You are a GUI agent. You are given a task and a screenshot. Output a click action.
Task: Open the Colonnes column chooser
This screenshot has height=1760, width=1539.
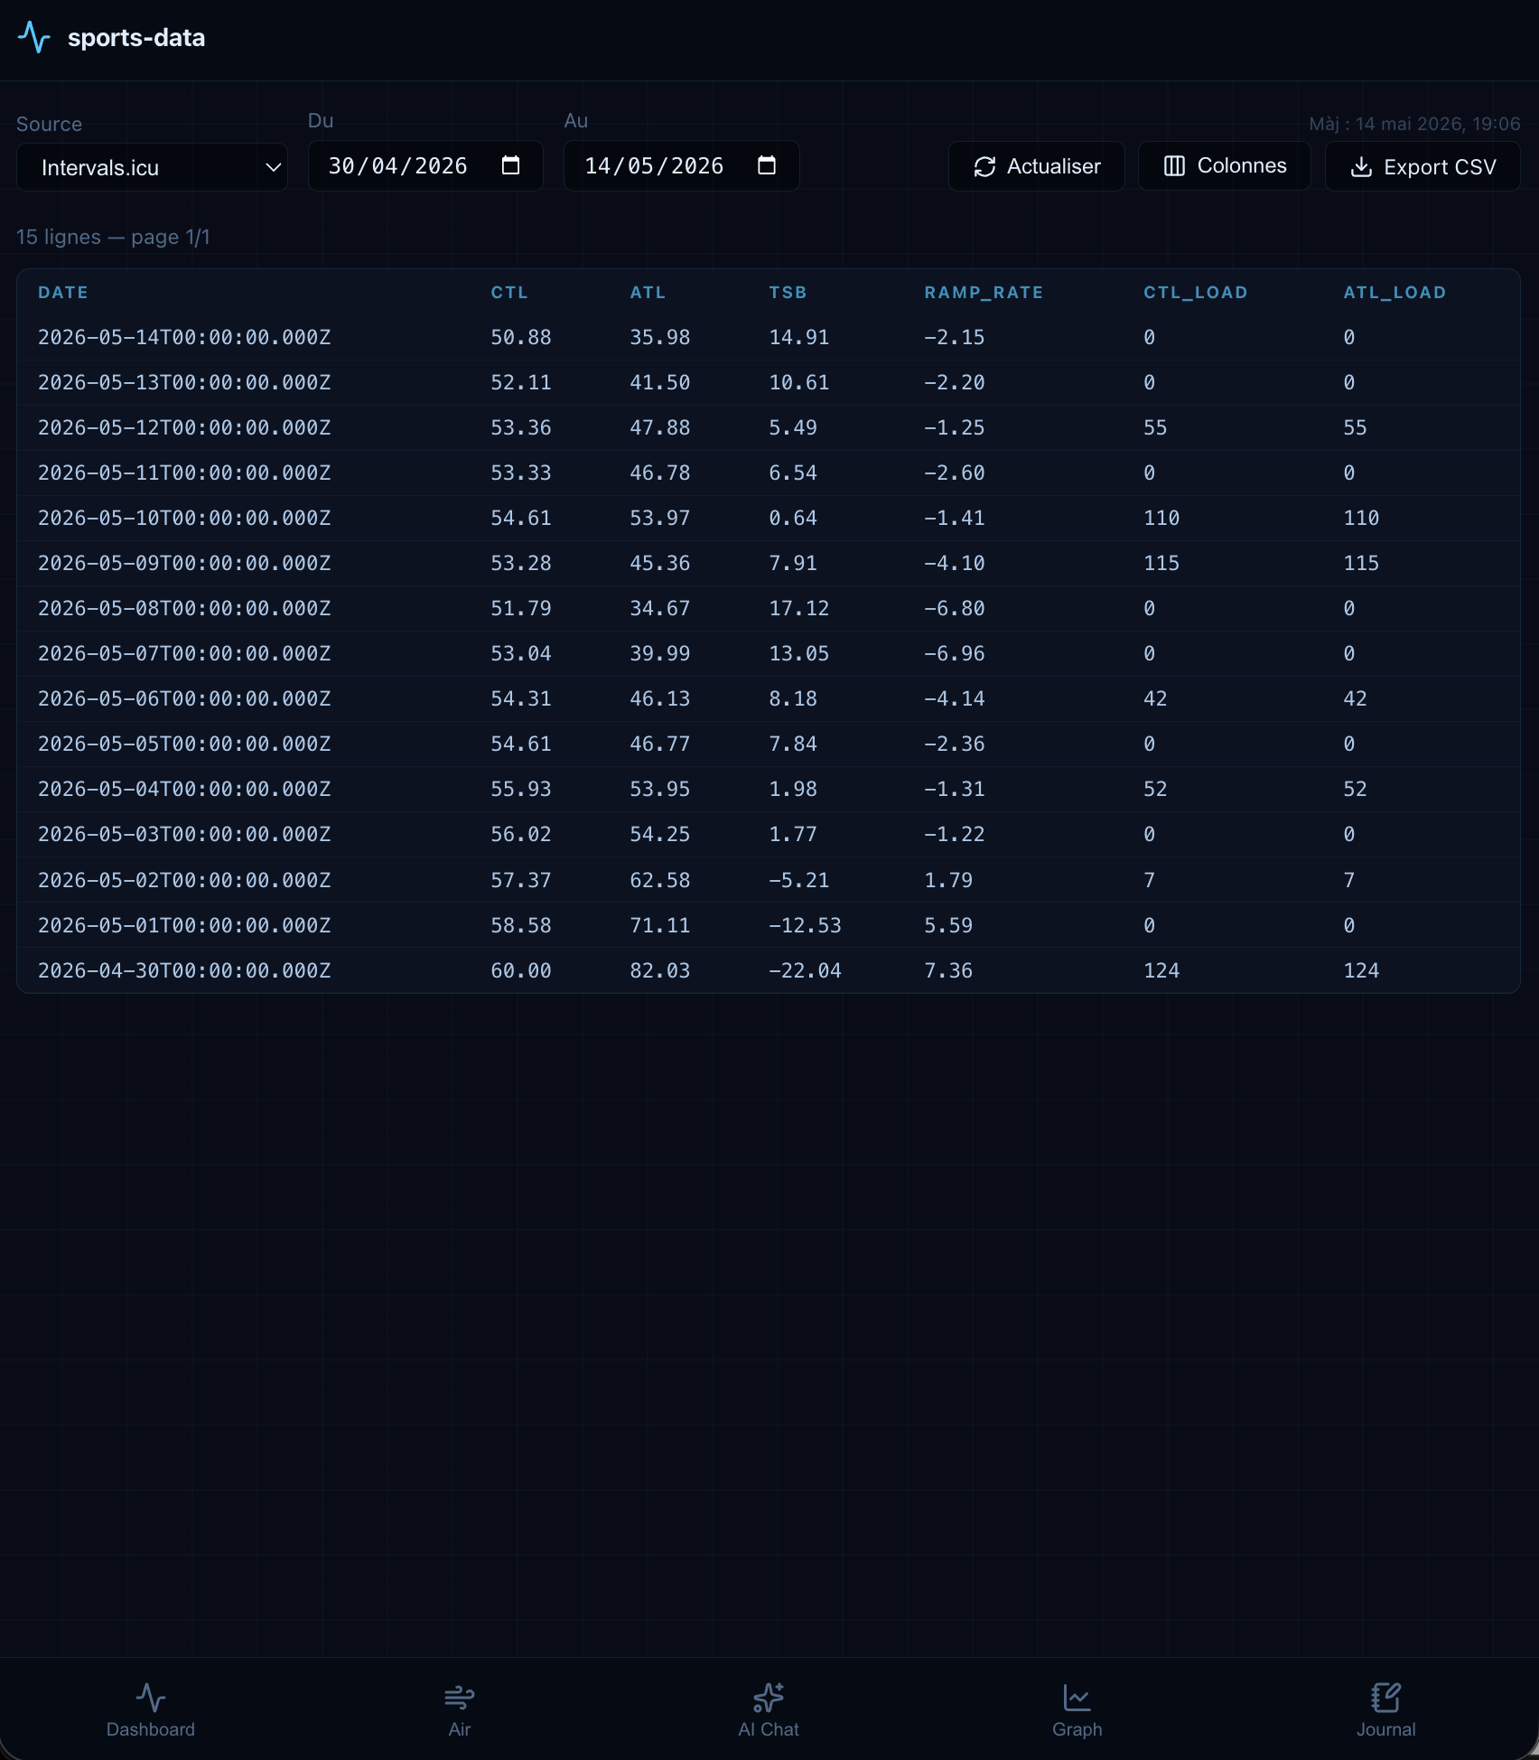click(1224, 166)
